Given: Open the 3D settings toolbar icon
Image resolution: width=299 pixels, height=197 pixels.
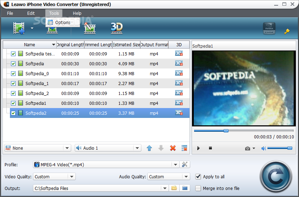Looking at the screenshot, I should 117,28.
